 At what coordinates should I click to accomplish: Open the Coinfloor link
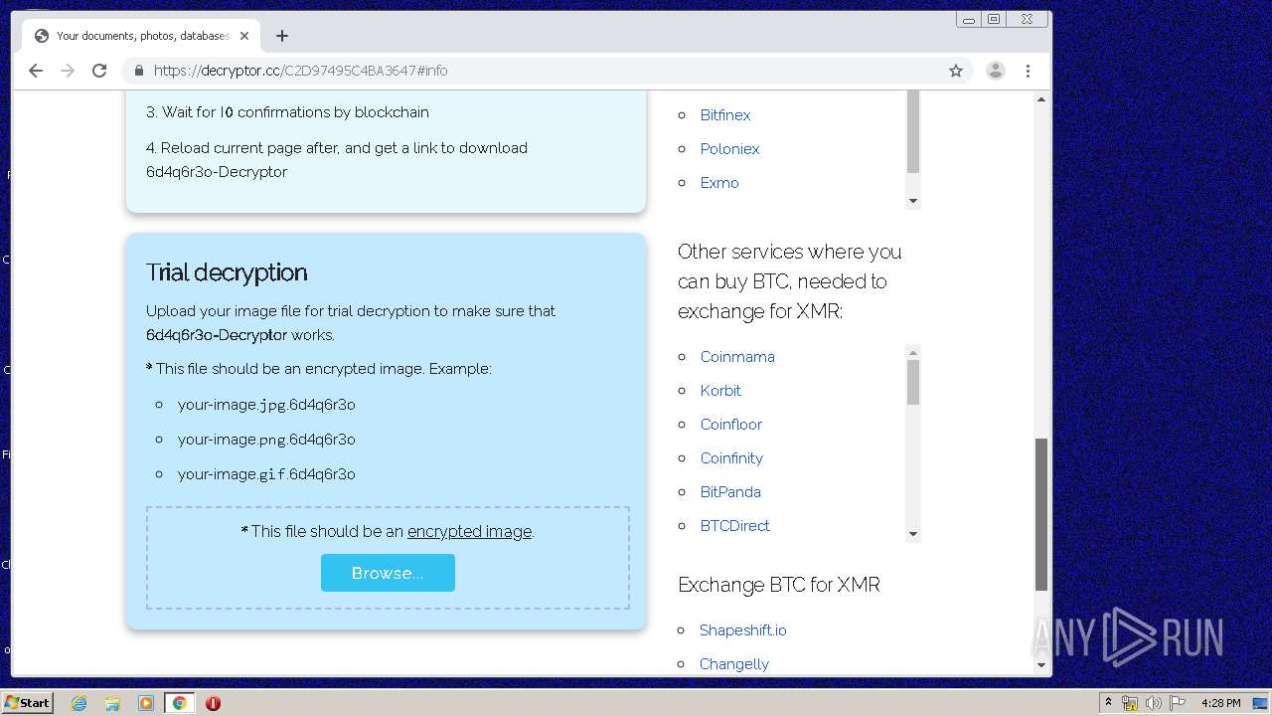click(x=731, y=425)
